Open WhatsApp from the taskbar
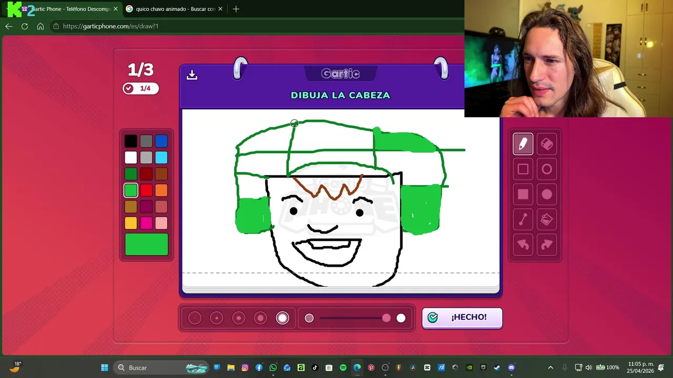 273,367
